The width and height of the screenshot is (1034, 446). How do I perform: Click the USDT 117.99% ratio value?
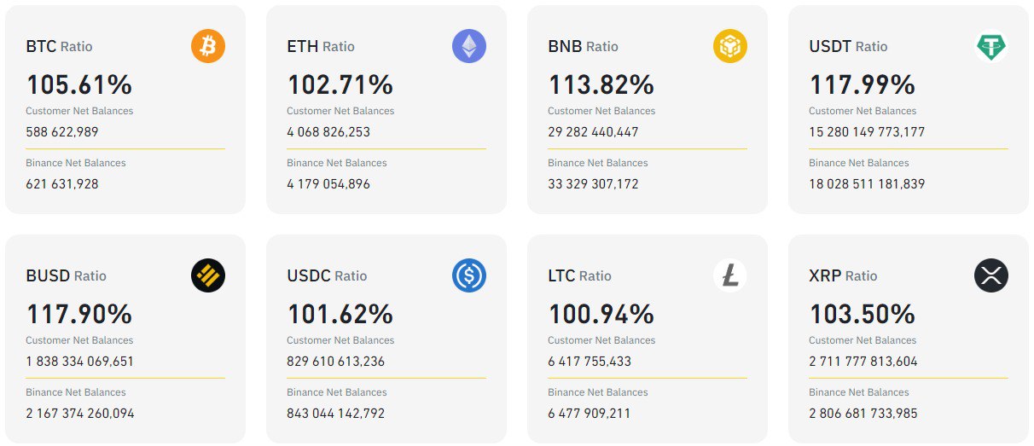(x=862, y=84)
